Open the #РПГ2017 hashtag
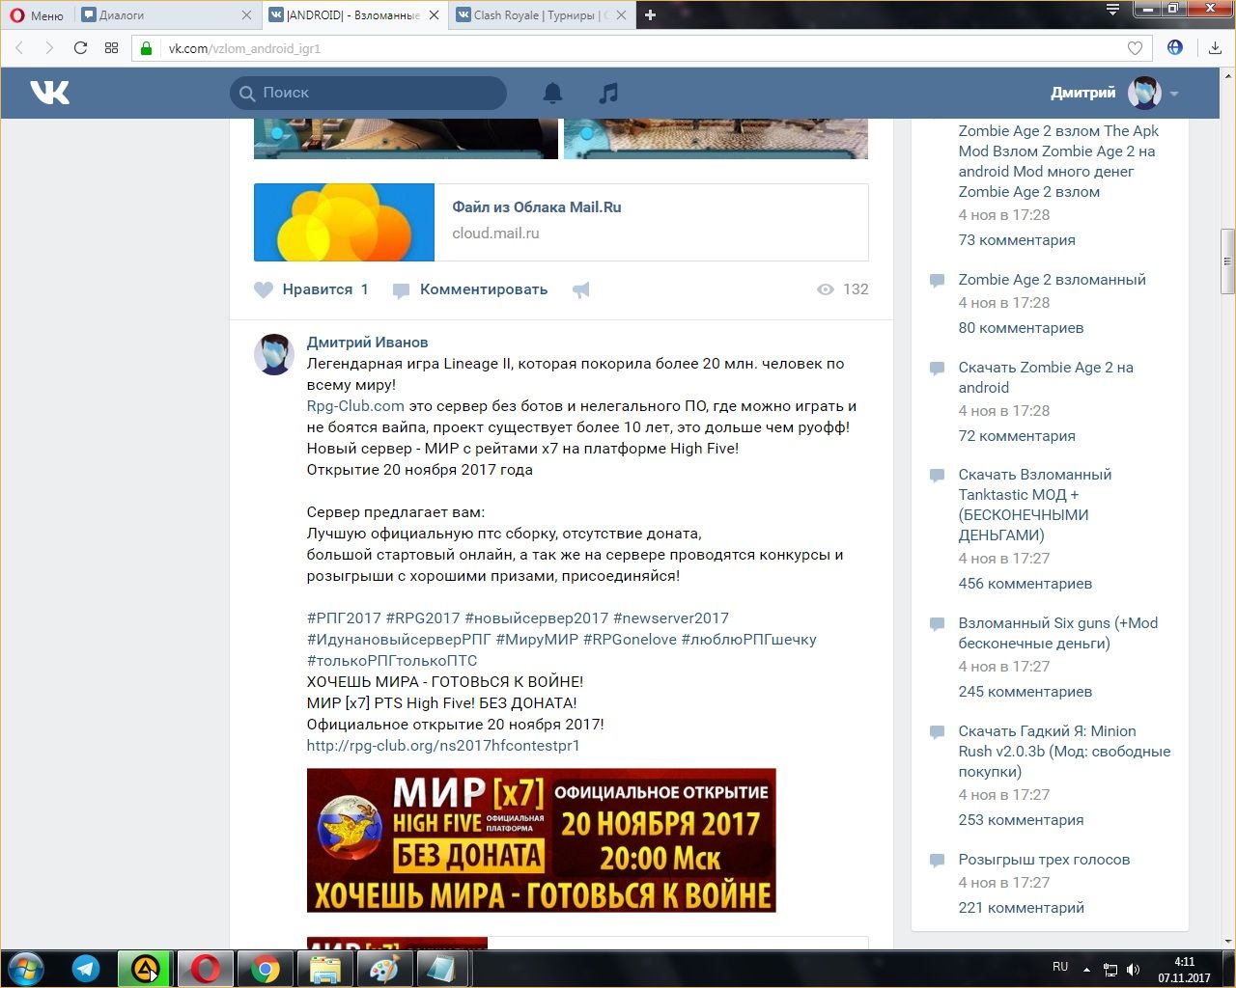1236x988 pixels. (344, 618)
